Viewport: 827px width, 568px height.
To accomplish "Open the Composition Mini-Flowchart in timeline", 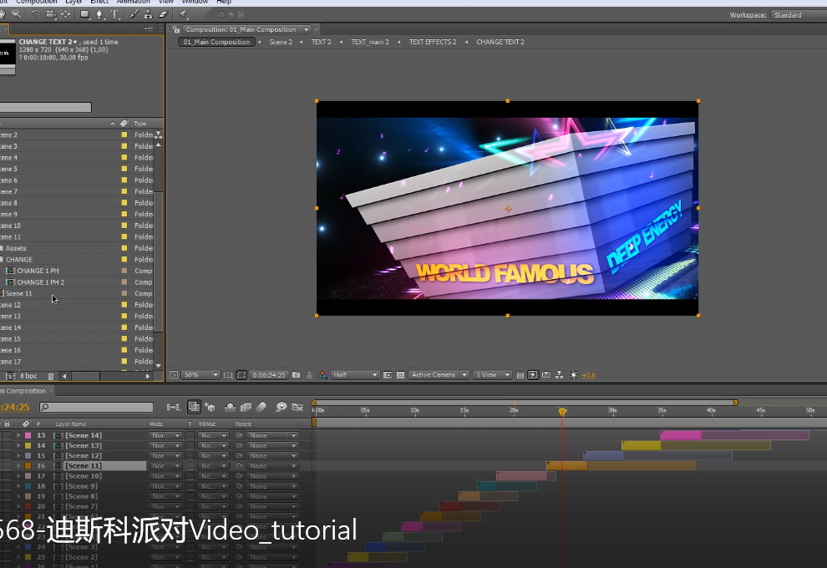I will click(173, 407).
